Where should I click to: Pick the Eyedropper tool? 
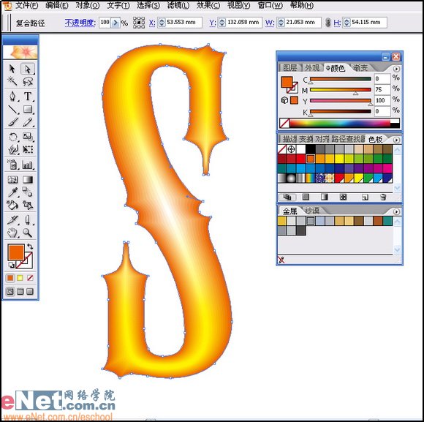pyautogui.click(x=12, y=192)
